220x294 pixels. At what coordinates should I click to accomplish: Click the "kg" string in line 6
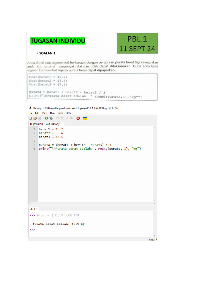tap(135, 149)
